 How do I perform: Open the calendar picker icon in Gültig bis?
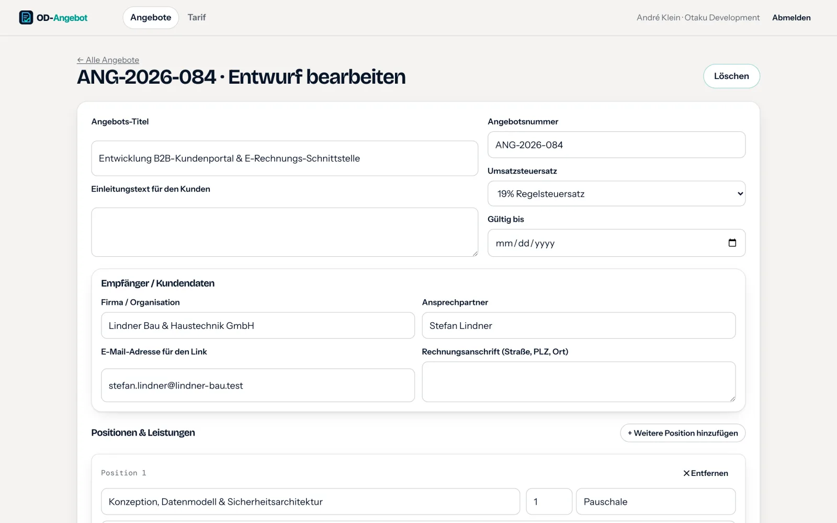(x=732, y=243)
